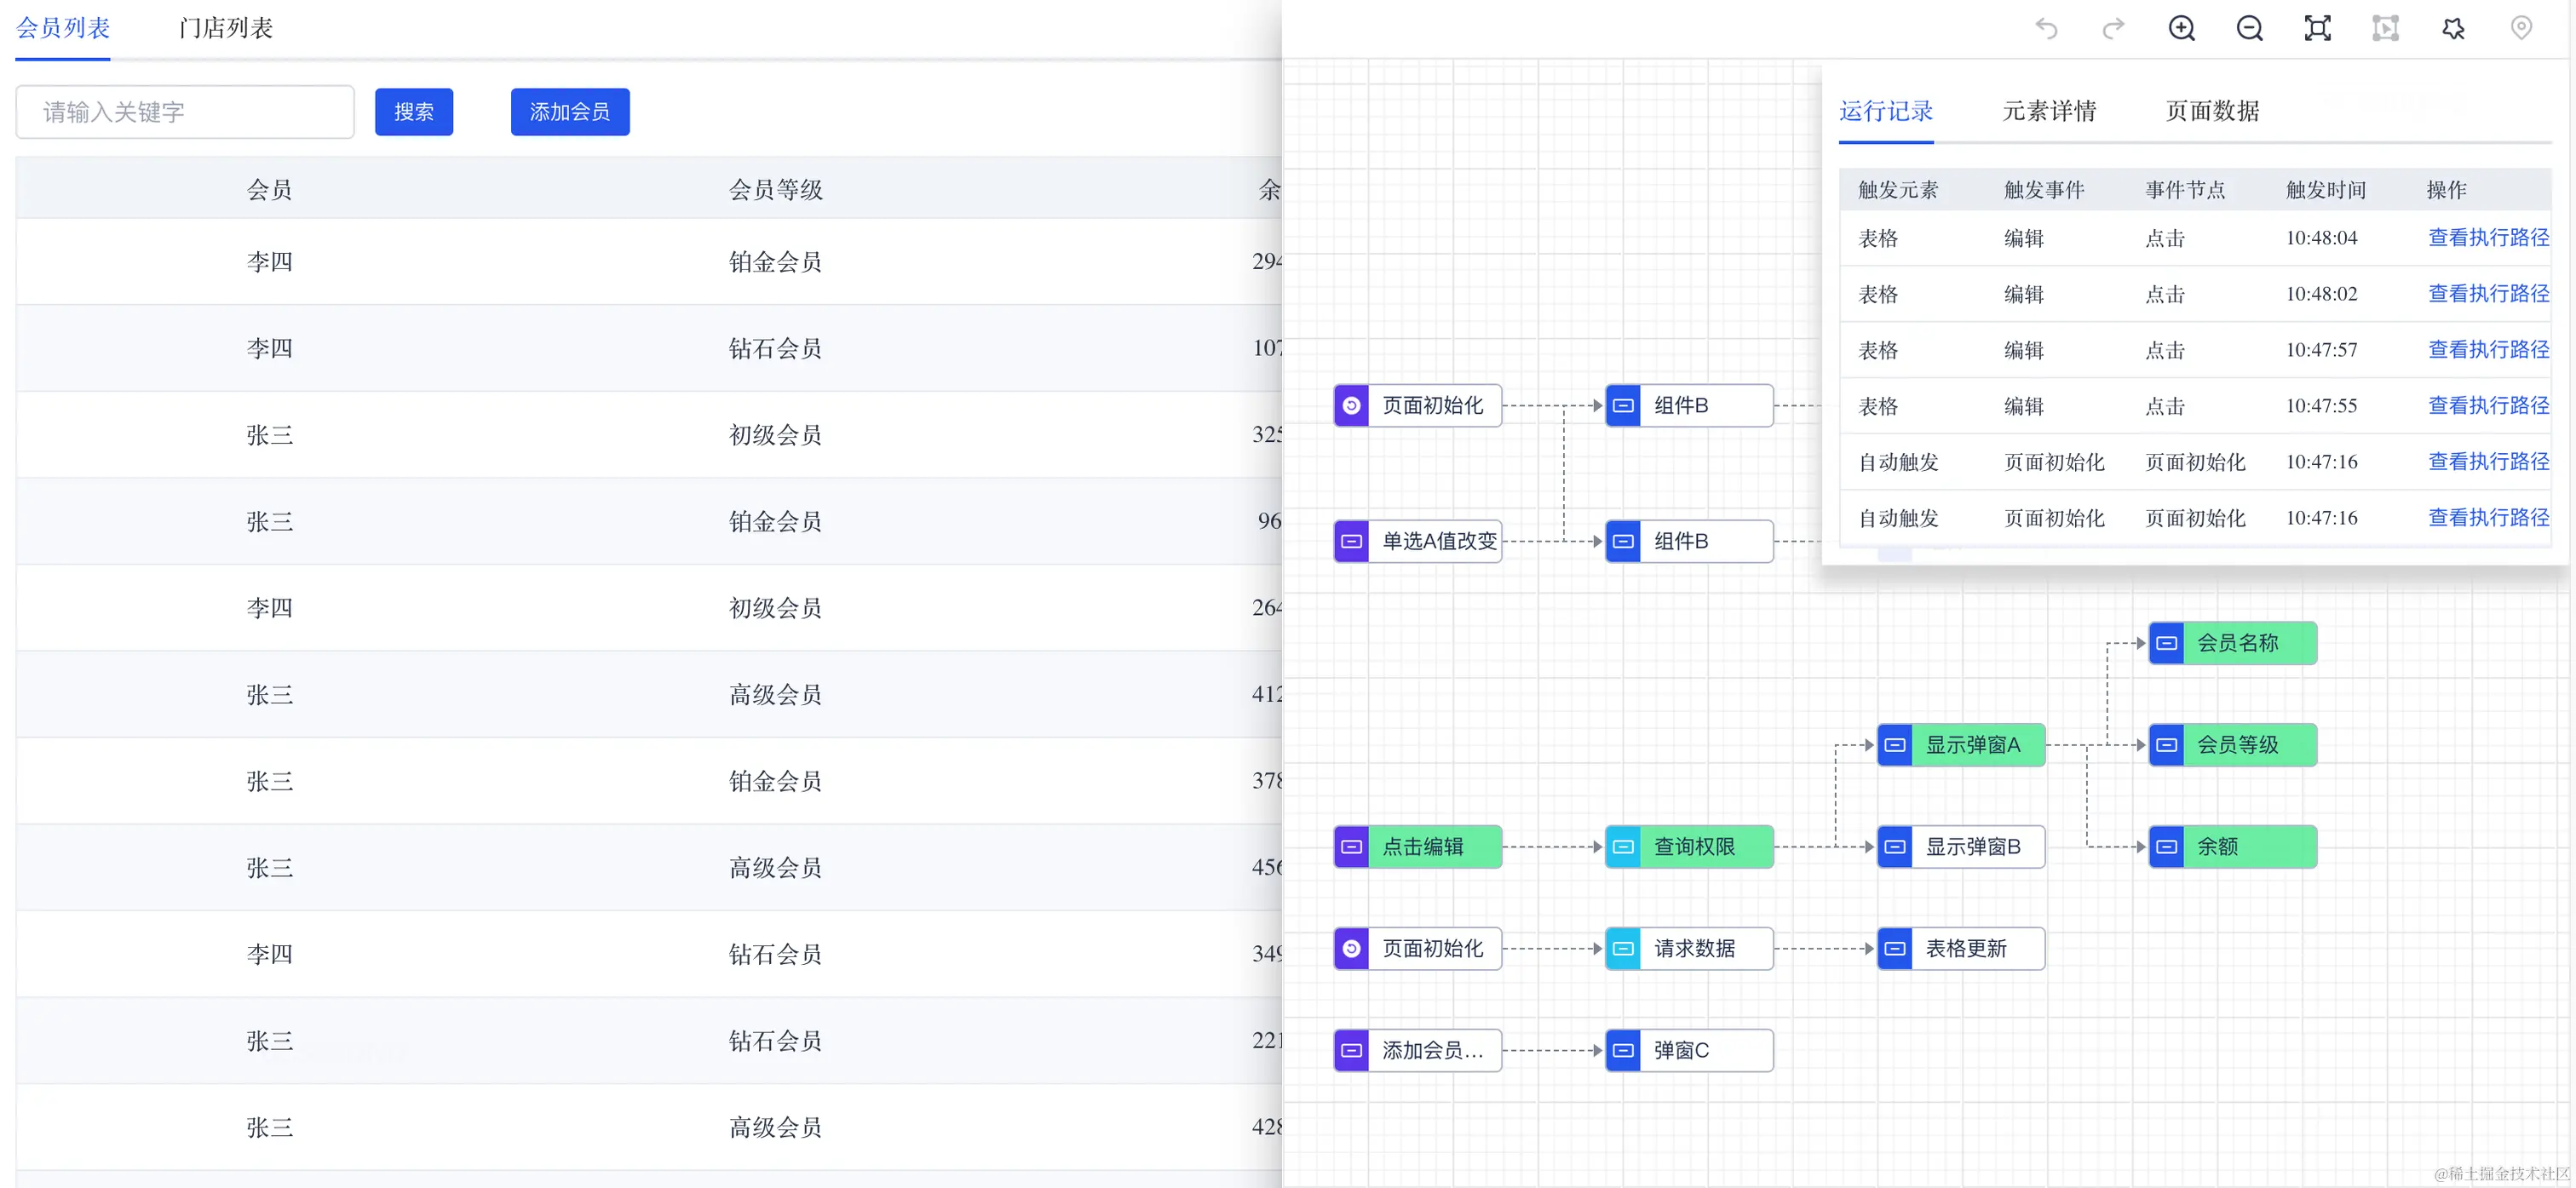Click the 点击编辑 event node

pos(1418,847)
